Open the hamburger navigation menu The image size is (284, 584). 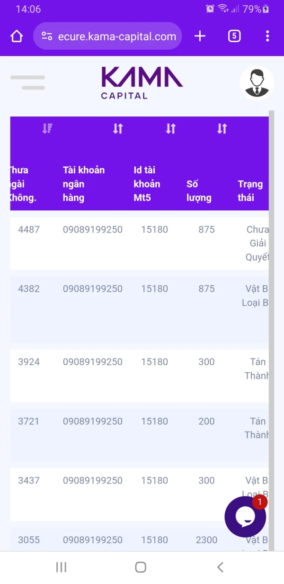click(x=27, y=82)
